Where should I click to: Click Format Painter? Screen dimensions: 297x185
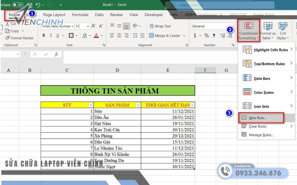(20, 38)
